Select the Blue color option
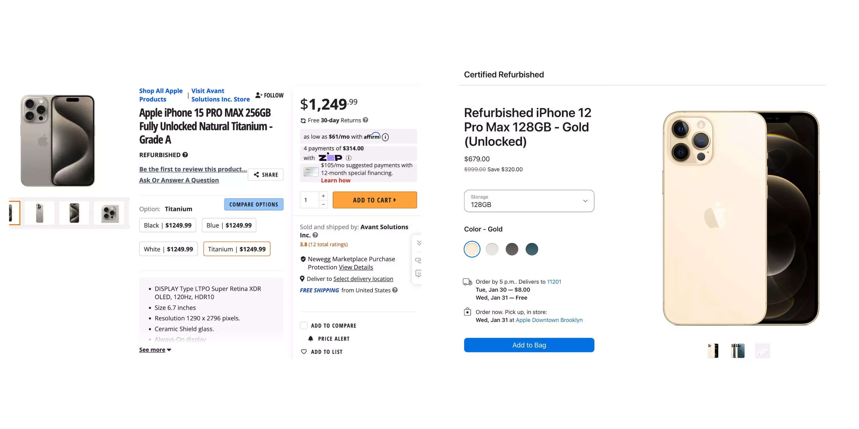The image size is (859, 429). [x=228, y=225]
